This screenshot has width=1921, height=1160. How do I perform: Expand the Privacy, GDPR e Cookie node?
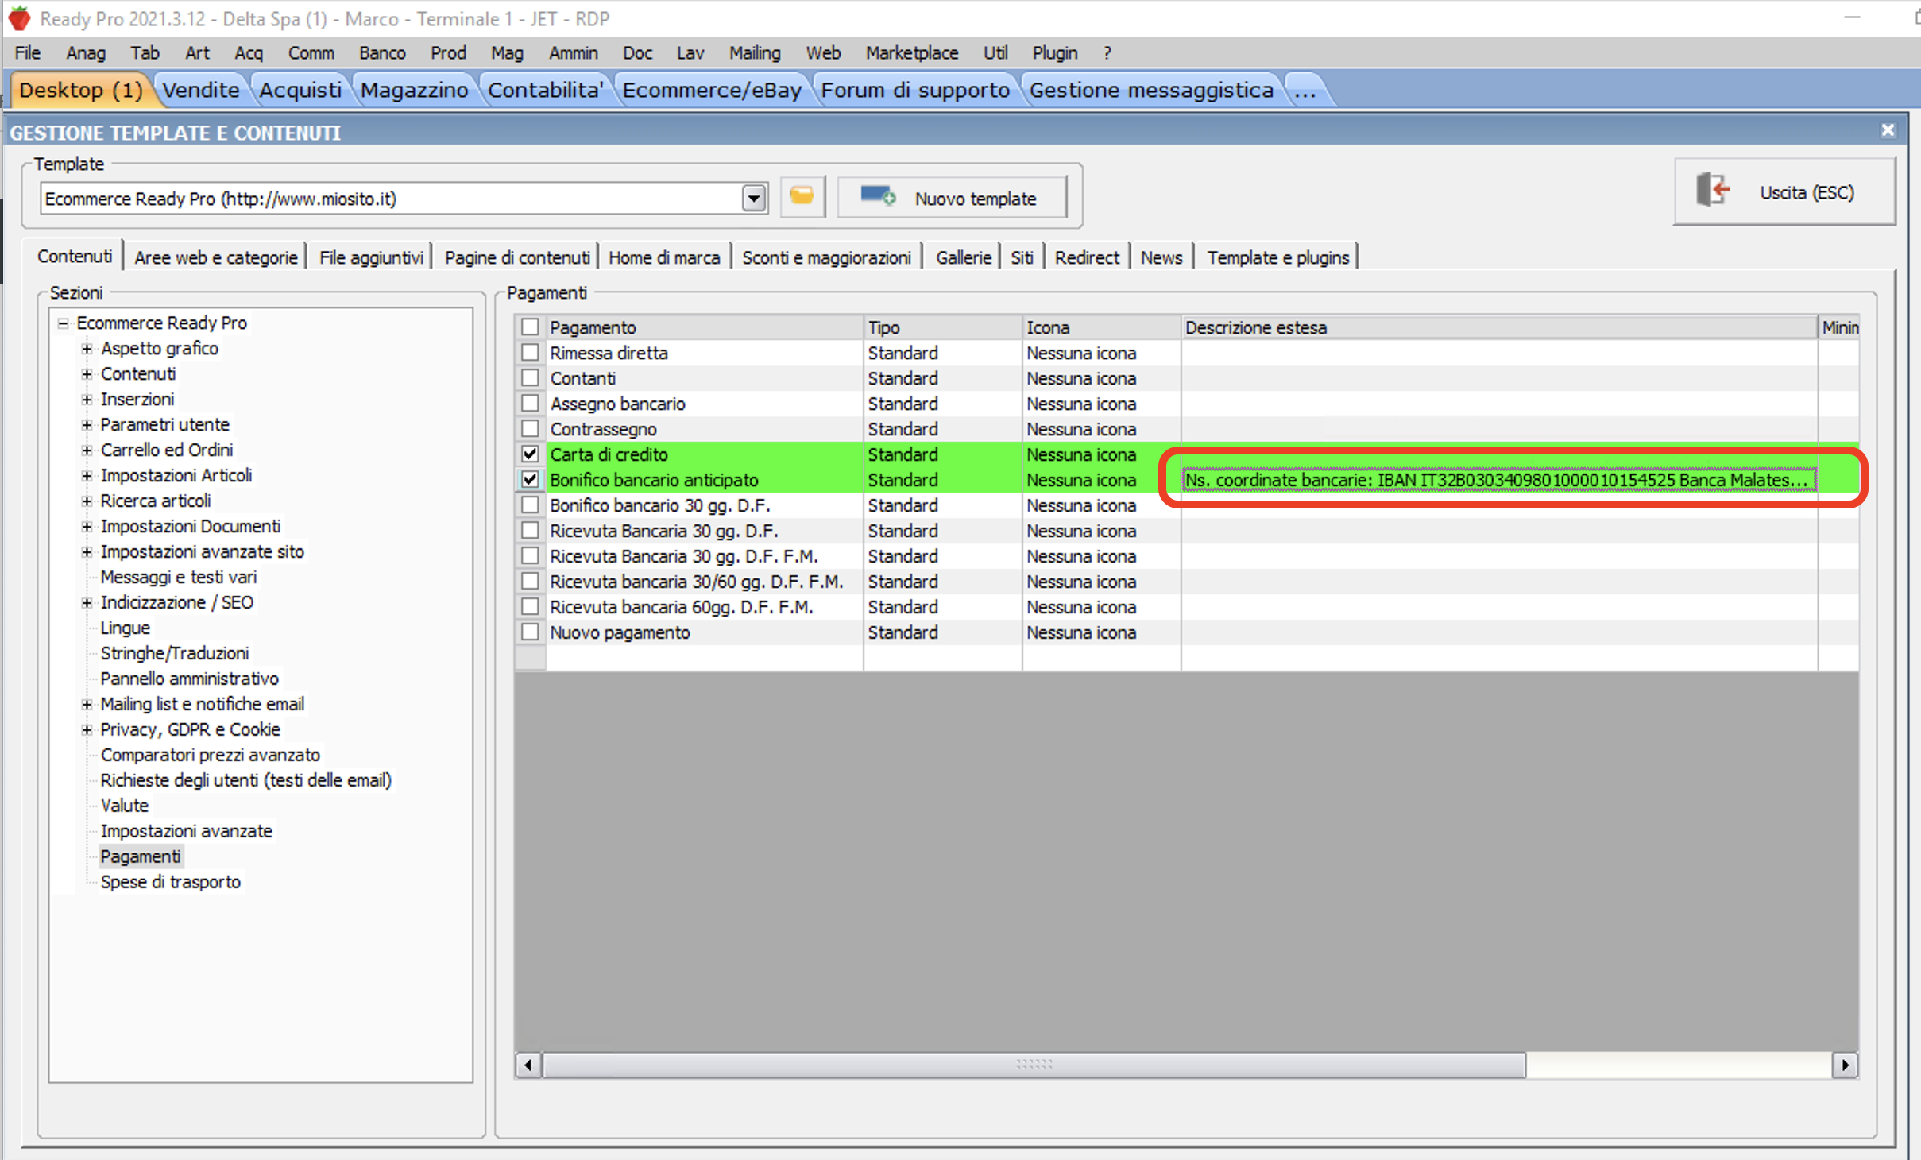point(87,729)
